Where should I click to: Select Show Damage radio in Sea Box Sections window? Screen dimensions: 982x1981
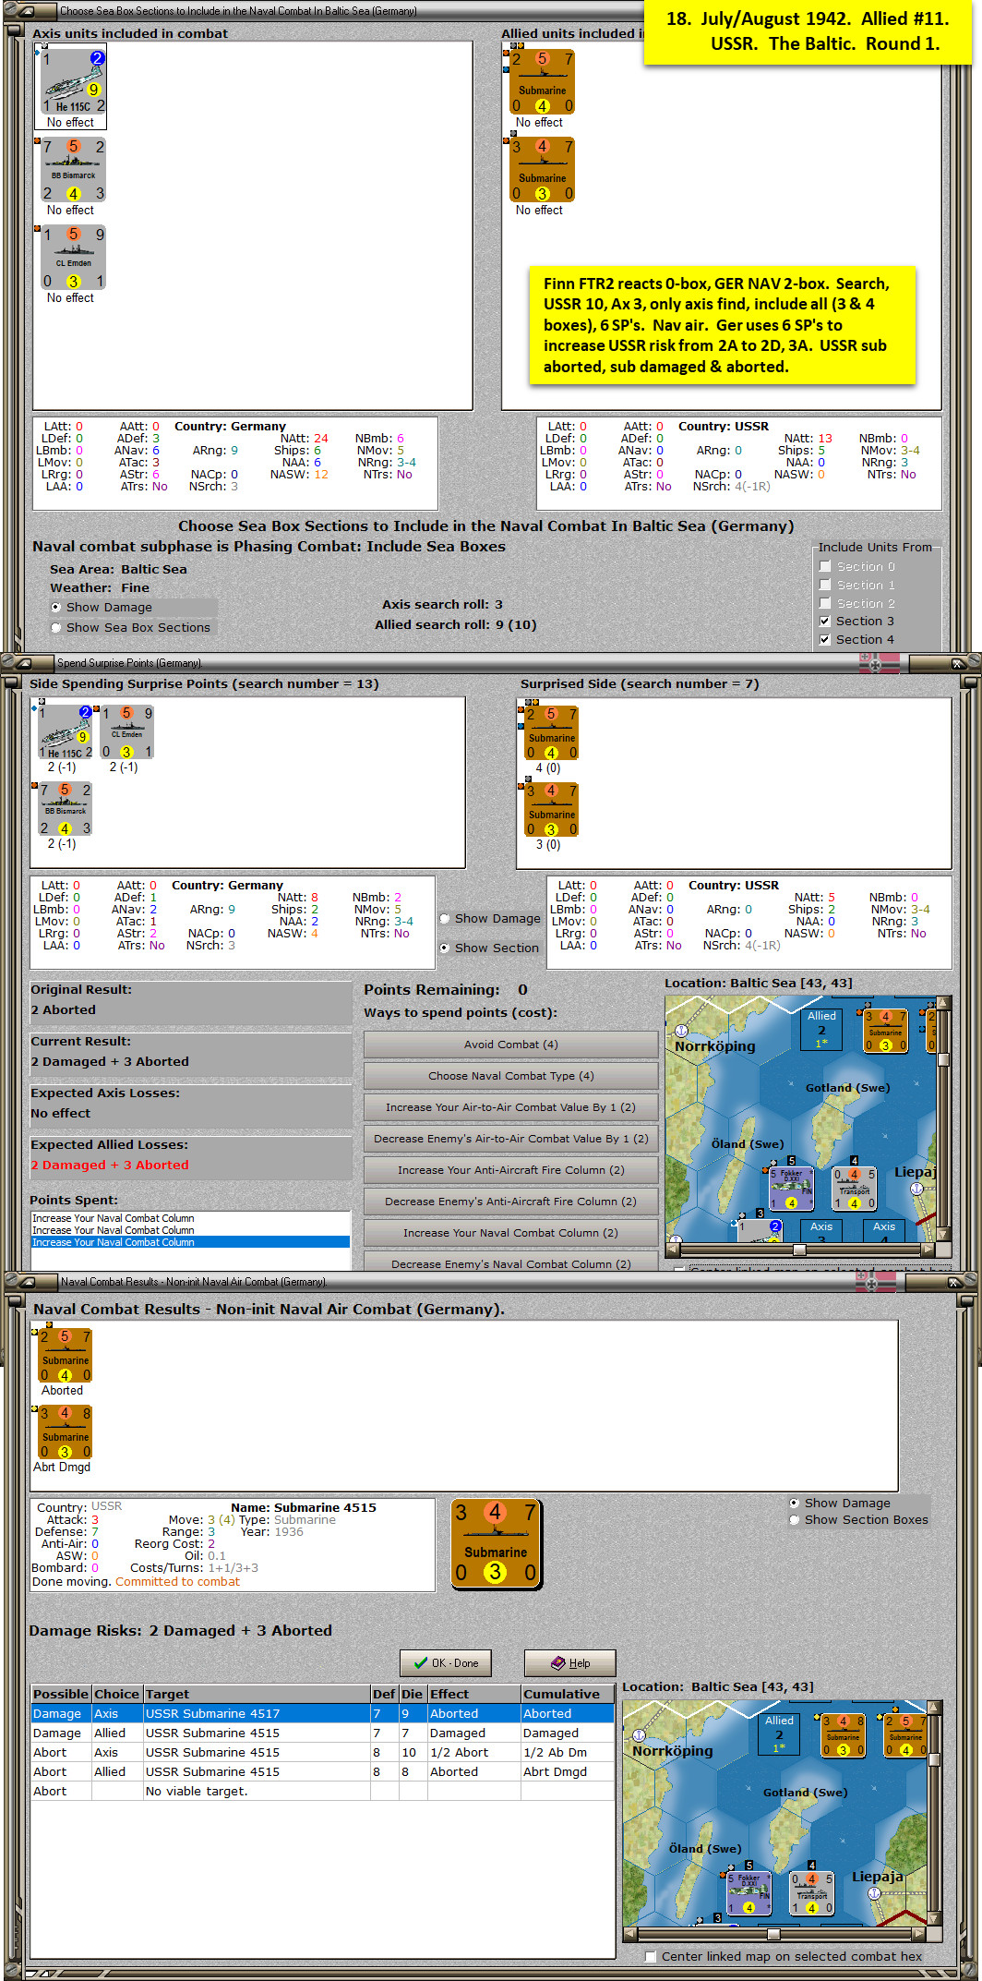[56, 608]
